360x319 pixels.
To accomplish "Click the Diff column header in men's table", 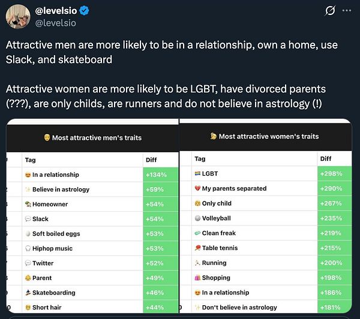I will click(152, 160).
